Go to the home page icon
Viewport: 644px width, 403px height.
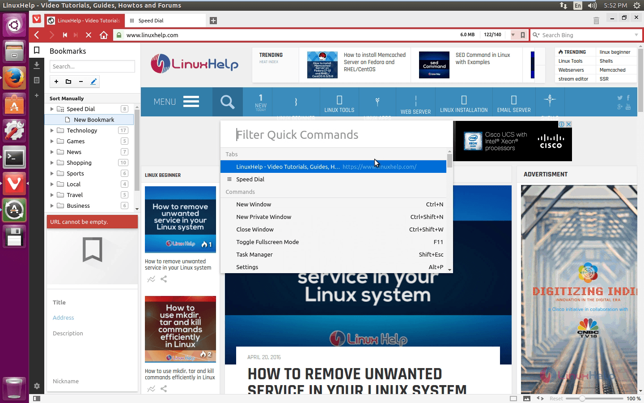pyautogui.click(x=104, y=35)
